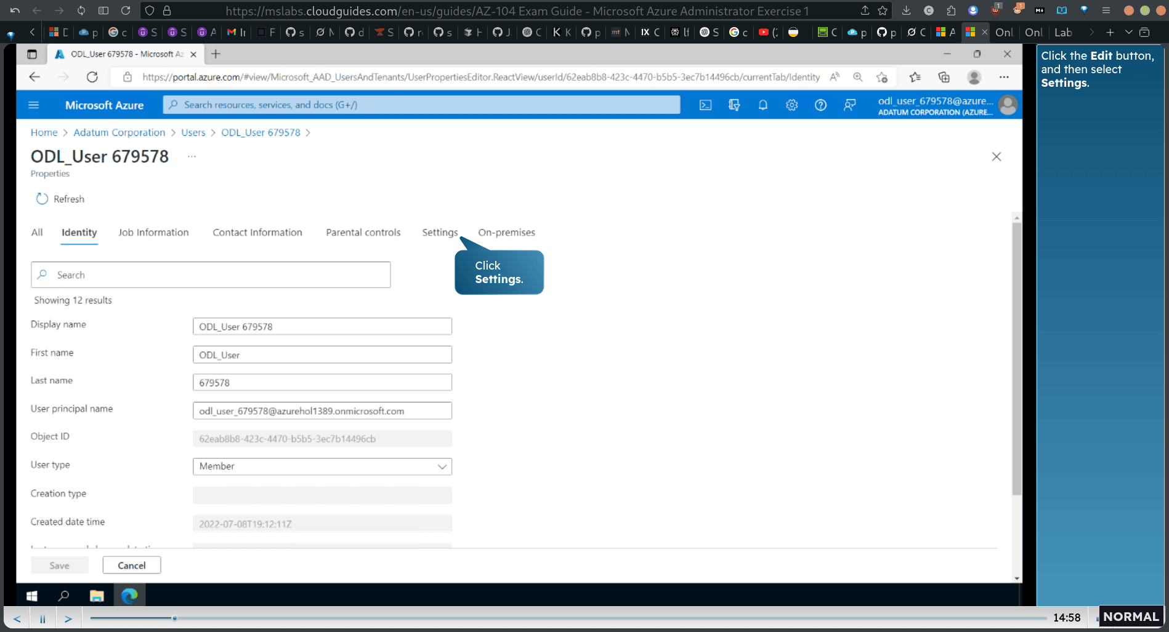Open Edge collections icon
Screen dimensions: 1169x632
coord(944,77)
